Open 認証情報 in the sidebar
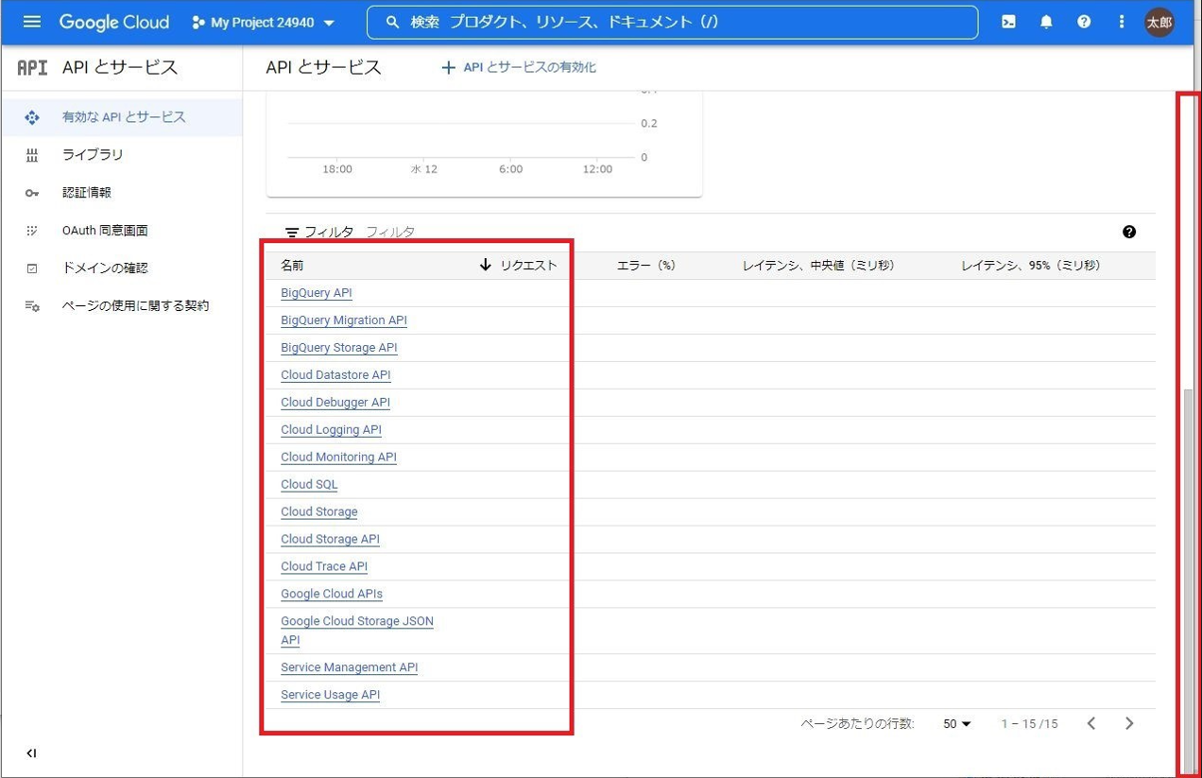The image size is (1202, 778). point(121,193)
